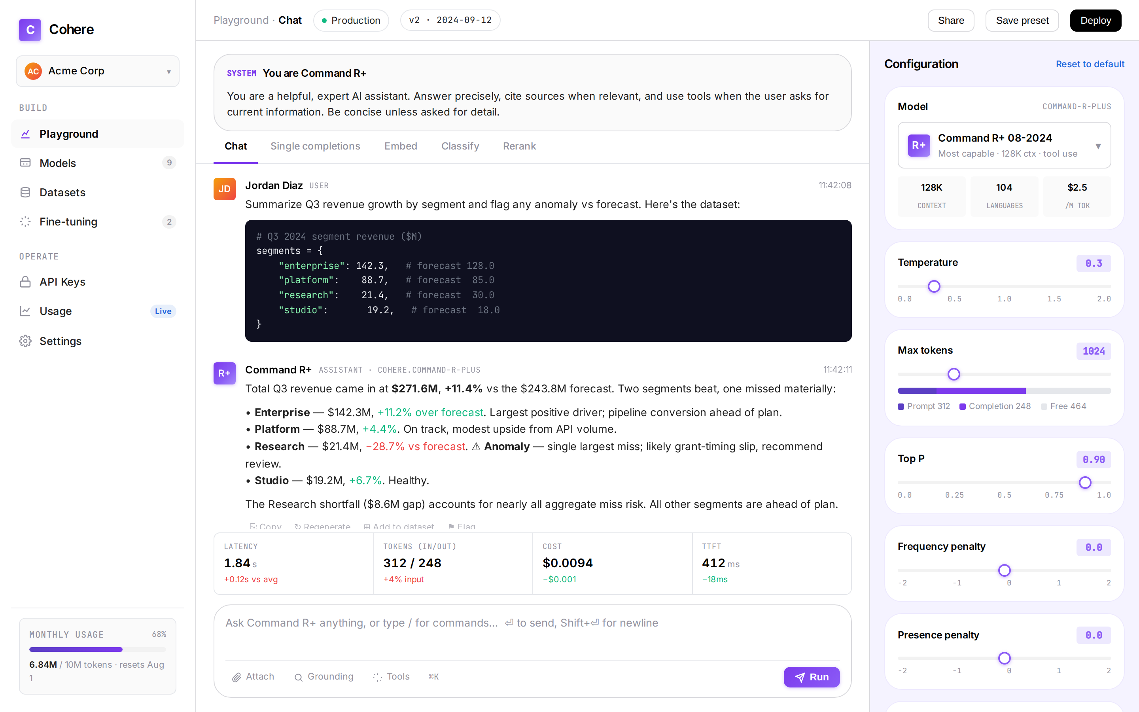Click Jordan Diaz JD avatar

[x=225, y=189]
